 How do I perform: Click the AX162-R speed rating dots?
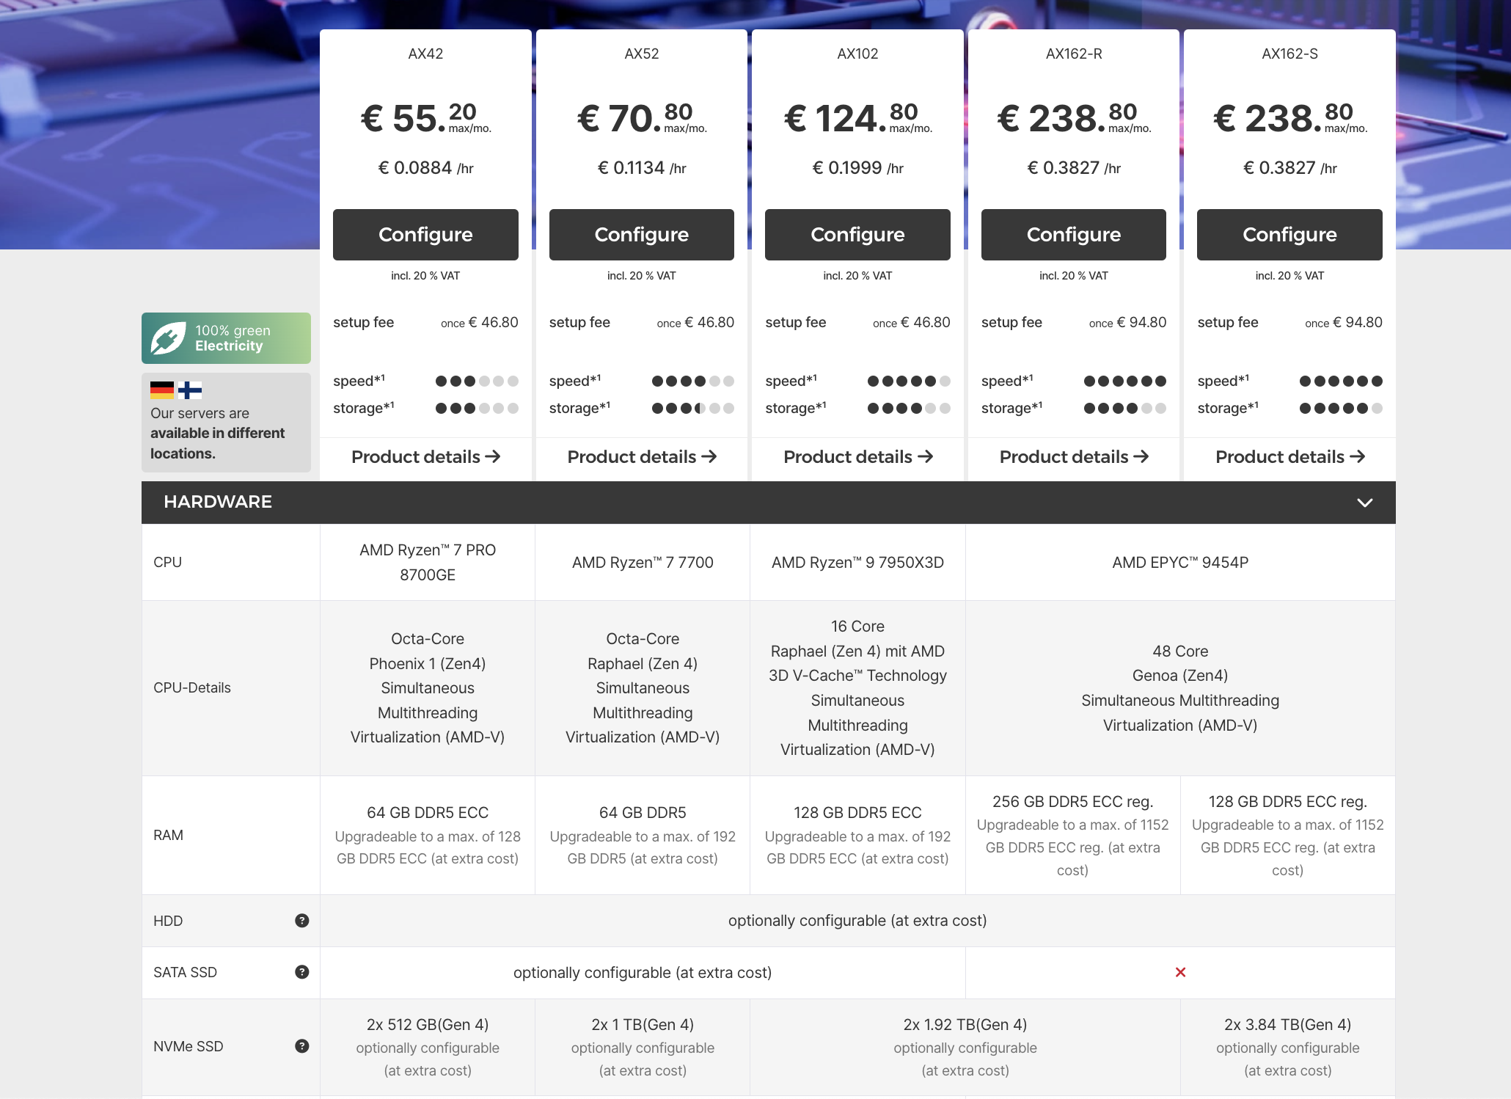click(1124, 381)
